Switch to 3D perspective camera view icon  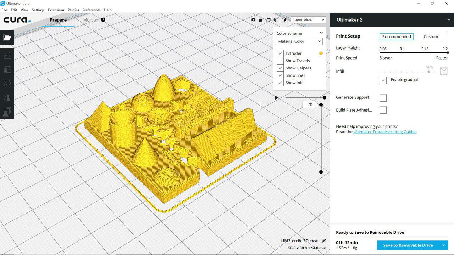[253, 20]
